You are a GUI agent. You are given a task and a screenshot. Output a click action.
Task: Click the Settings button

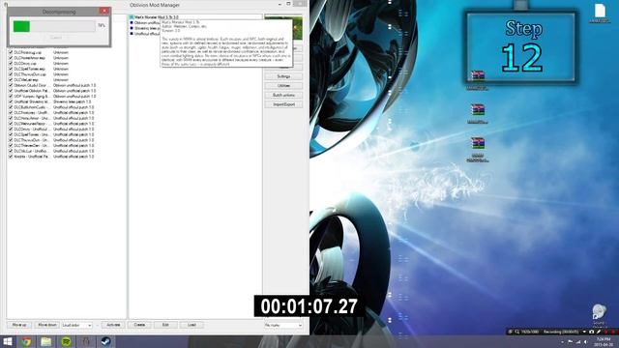point(283,76)
